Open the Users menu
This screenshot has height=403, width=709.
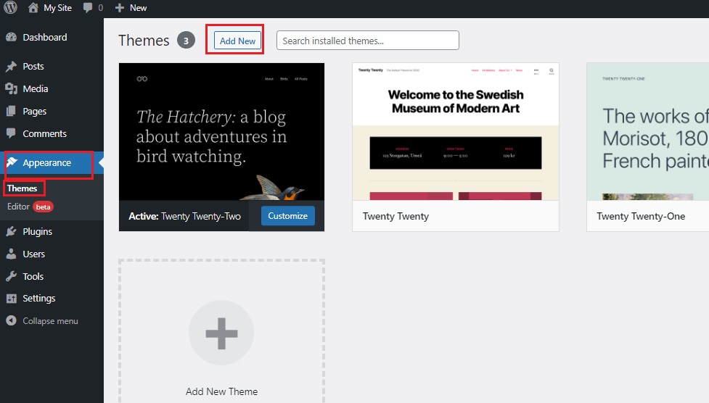tap(33, 254)
